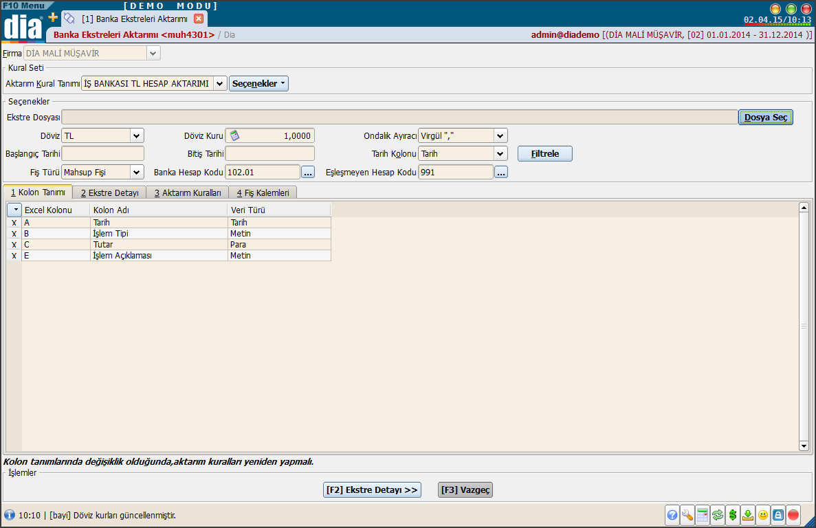Click the Tarih cell under Veri Türü
The image size is (816, 528).
tap(279, 223)
